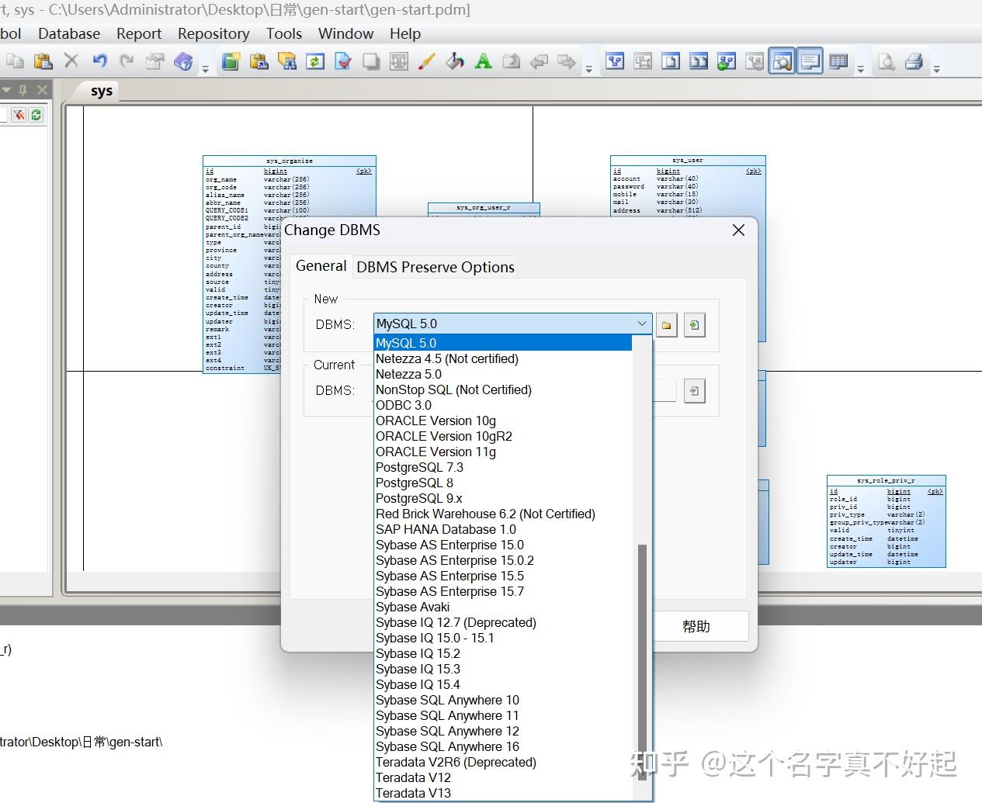The width and height of the screenshot is (982, 803).
Task: Click the folder browse icon beside New DBMS
Action: pyautogui.click(x=667, y=325)
